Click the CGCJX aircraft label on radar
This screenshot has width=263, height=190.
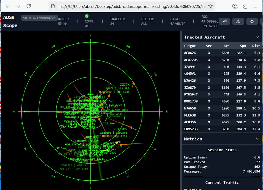click(125, 85)
